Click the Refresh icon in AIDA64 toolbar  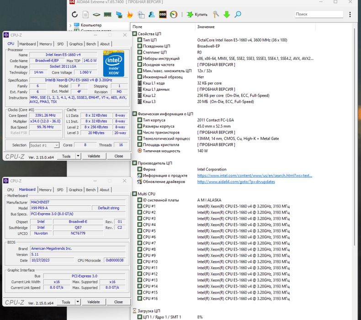(74, 14)
